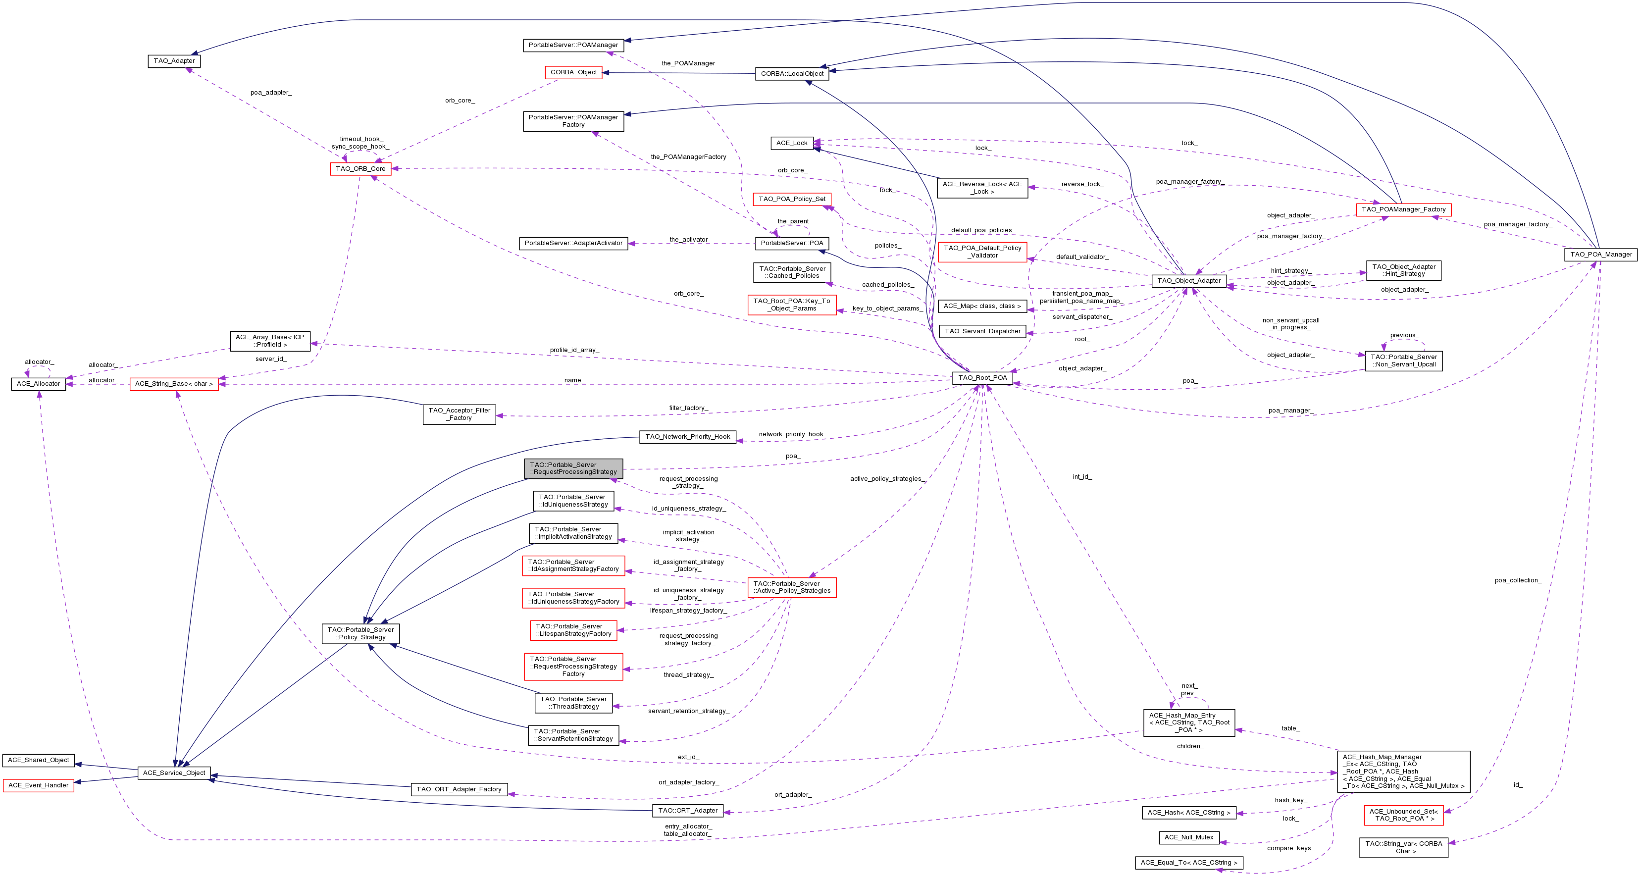The width and height of the screenshot is (1640, 876).
Task: Click the PortableServer::POA node
Action: click(791, 243)
